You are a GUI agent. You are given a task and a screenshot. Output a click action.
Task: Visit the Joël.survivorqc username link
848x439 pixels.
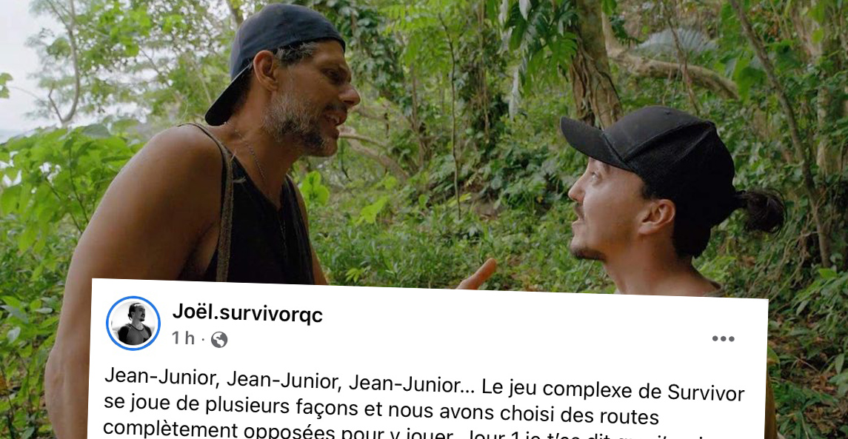[x=247, y=313]
